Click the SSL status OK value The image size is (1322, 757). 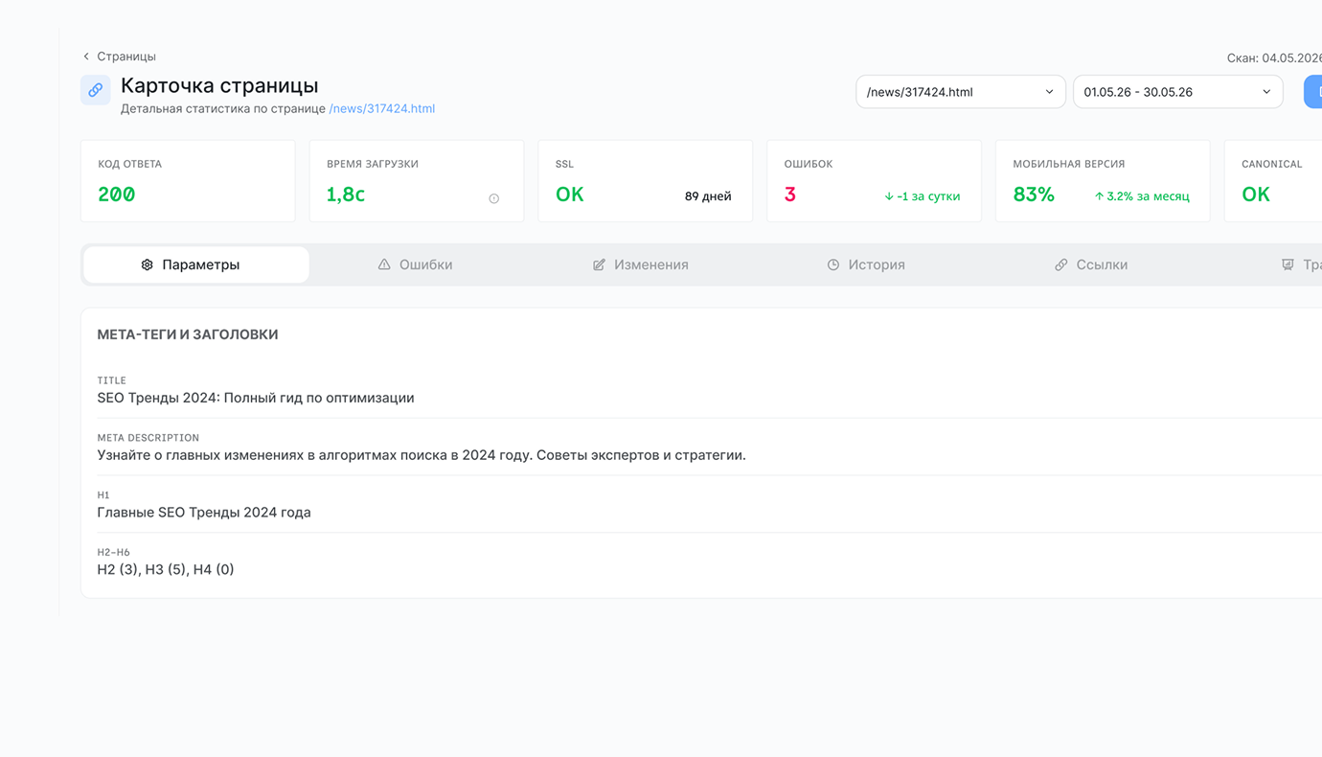coord(569,195)
